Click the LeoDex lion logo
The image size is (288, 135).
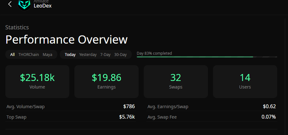(24, 4)
